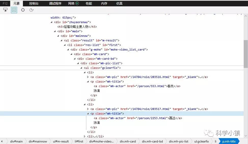Click the accessibility tab order icon
Screen dimensions: 248x144
coord(32,10)
